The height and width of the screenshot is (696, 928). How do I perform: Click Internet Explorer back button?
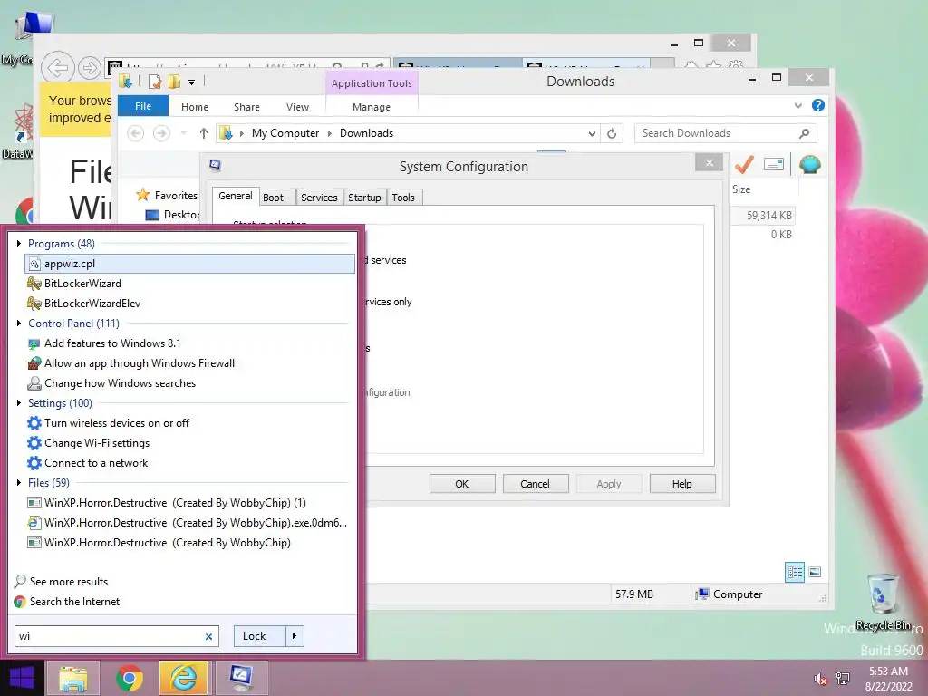pyautogui.click(x=58, y=68)
